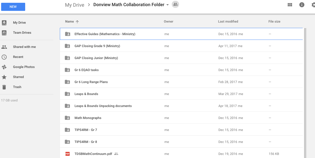The width and height of the screenshot is (315, 158).
Task: Click the Google Photos pinwheel icon
Action: click(4, 67)
